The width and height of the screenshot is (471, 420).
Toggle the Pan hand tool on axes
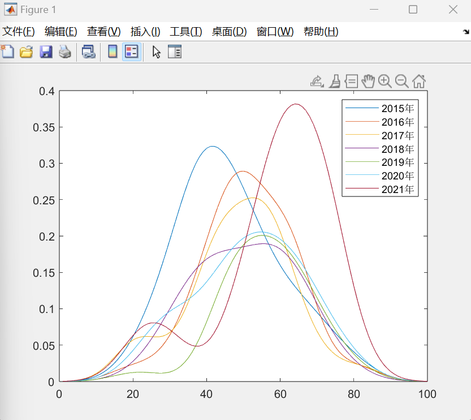[x=368, y=81]
